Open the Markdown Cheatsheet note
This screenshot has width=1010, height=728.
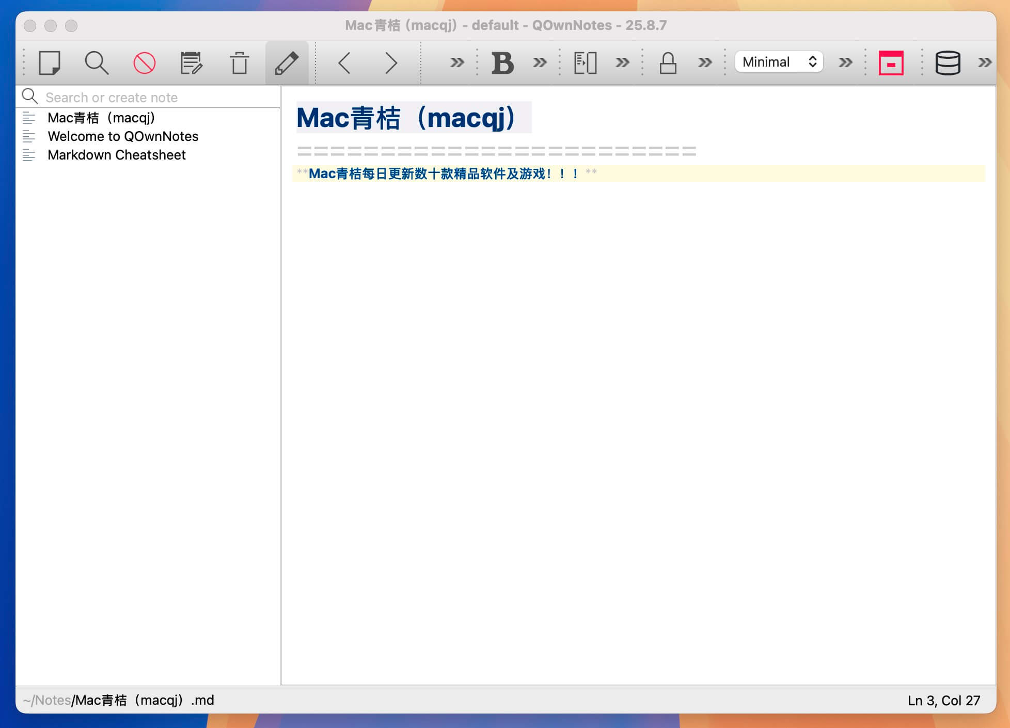coord(116,155)
